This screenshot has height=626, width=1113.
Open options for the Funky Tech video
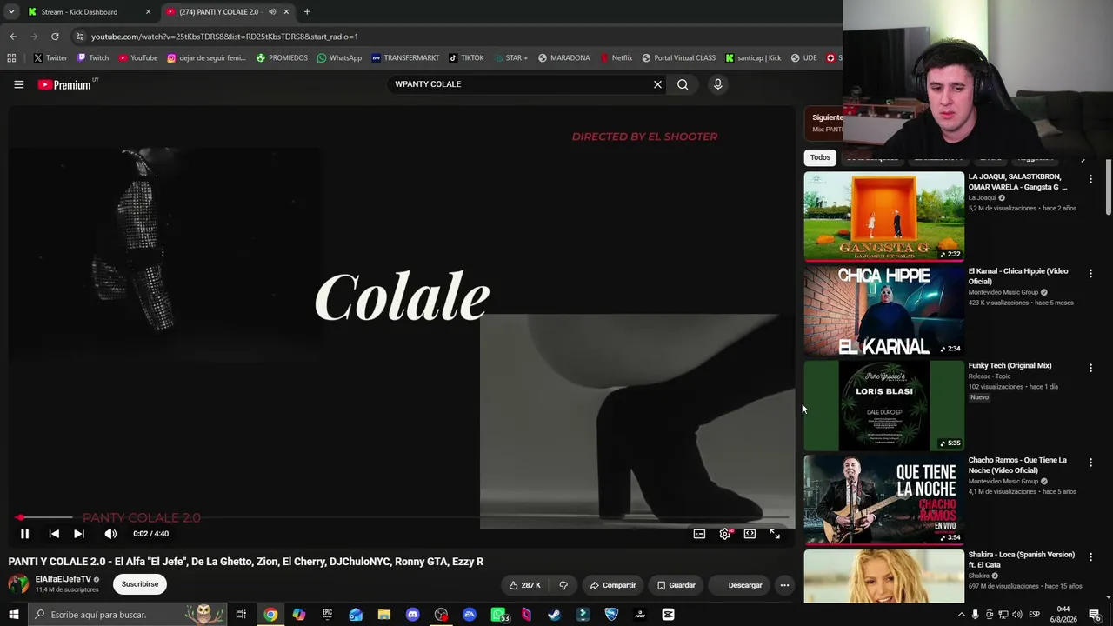pos(1090,368)
